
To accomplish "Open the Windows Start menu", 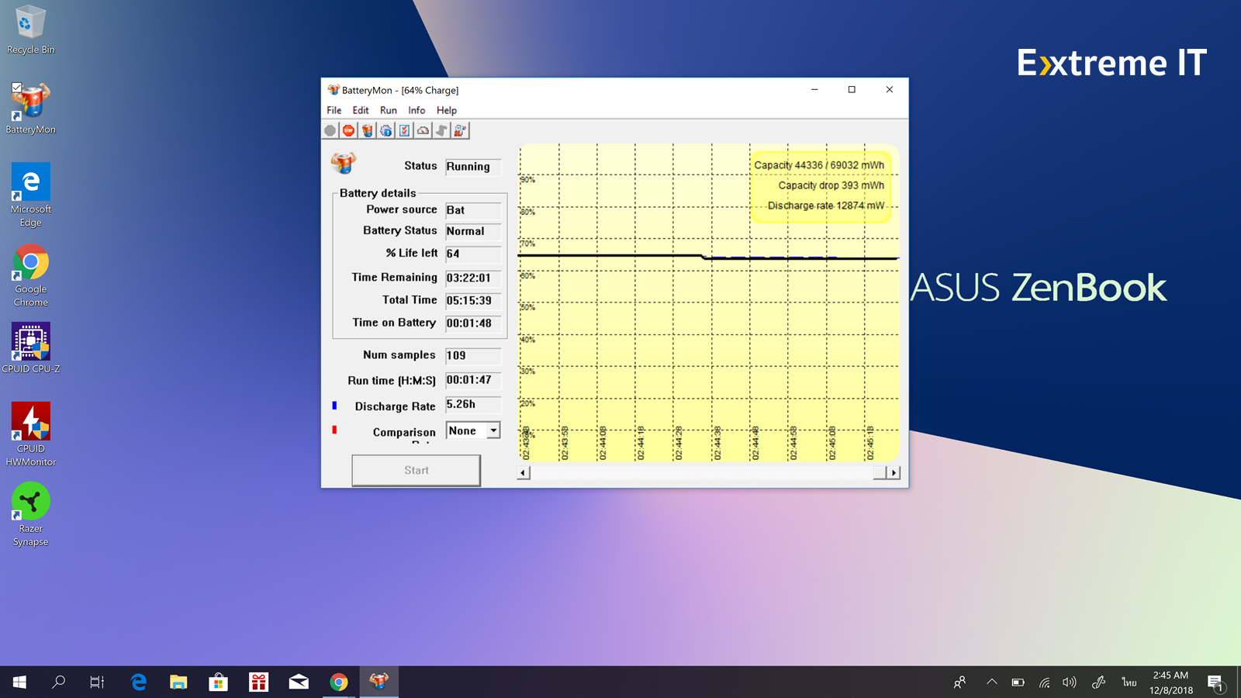I will [x=19, y=682].
